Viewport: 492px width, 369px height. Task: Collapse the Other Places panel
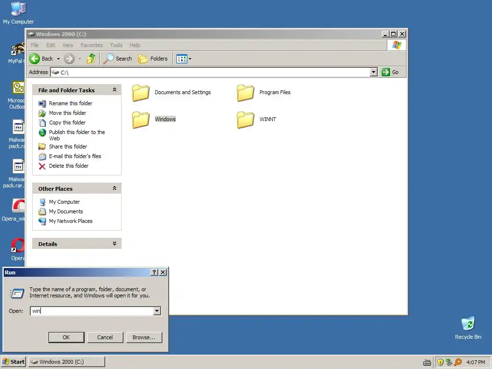pyautogui.click(x=114, y=188)
